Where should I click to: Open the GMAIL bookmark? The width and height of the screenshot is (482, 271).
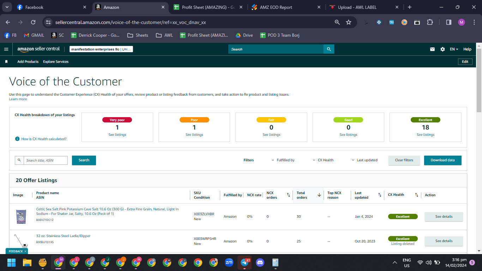tap(34, 35)
